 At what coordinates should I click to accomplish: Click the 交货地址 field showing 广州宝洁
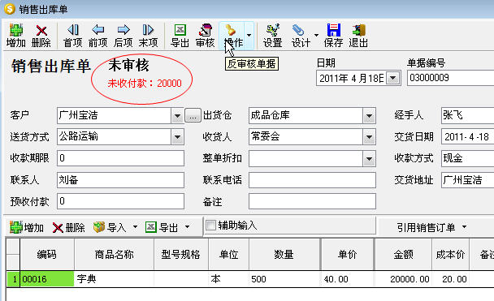coord(467,180)
